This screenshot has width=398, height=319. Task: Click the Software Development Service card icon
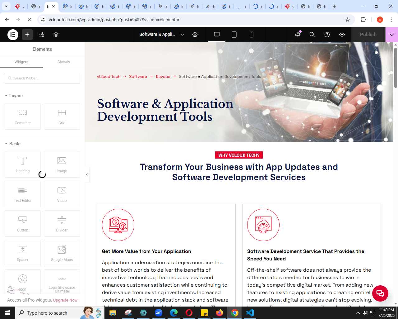(x=263, y=225)
